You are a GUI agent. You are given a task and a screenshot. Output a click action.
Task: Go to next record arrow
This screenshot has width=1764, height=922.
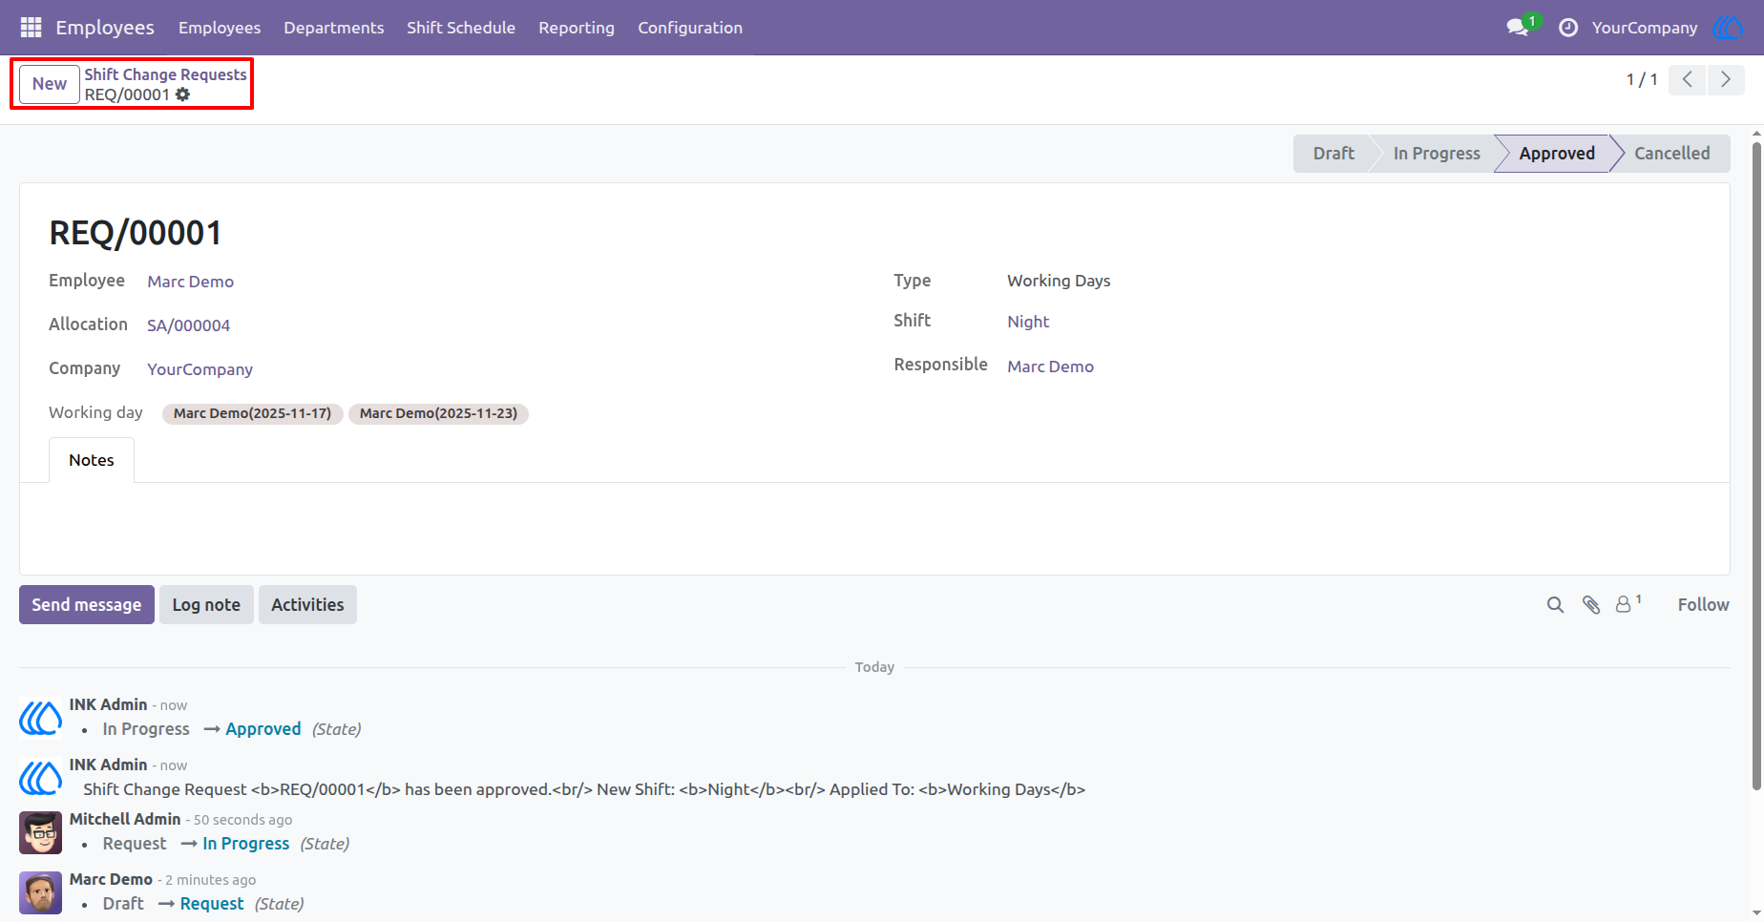pos(1726,79)
